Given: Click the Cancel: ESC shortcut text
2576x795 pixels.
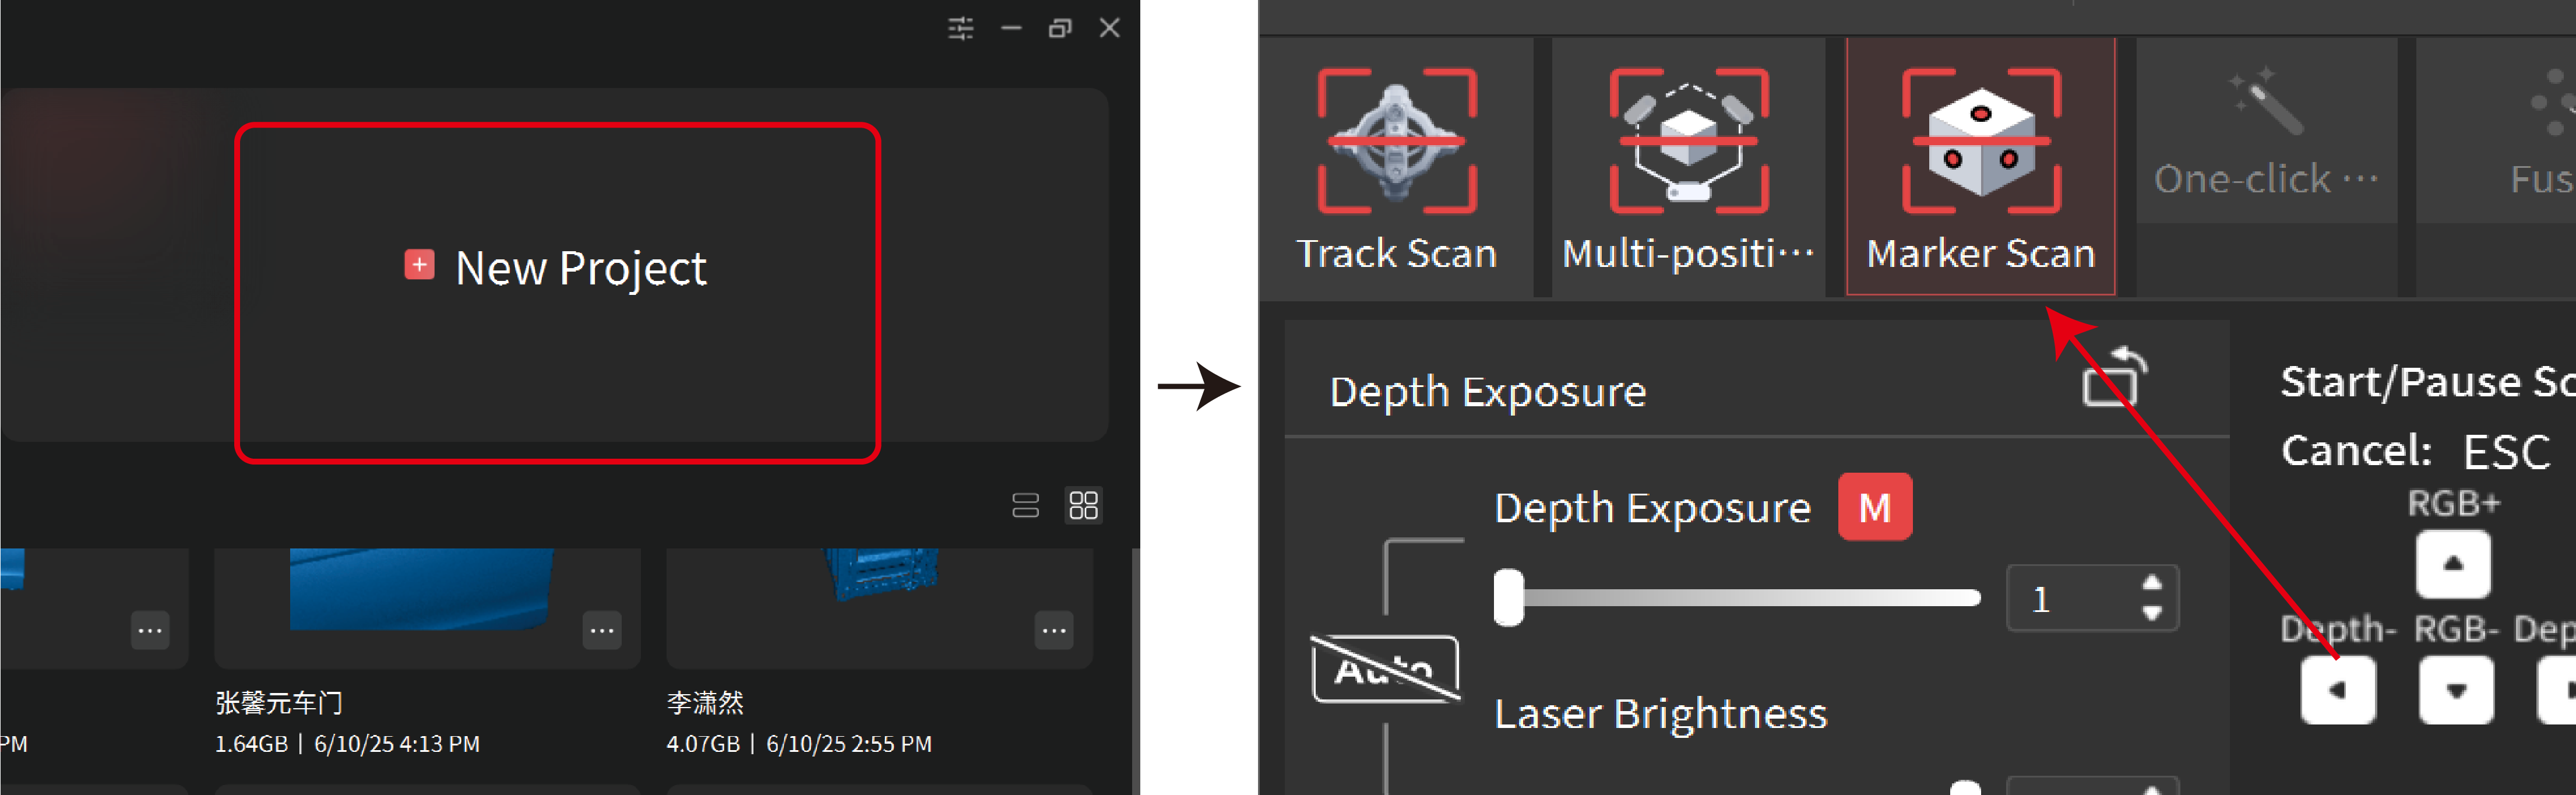Looking at the screenshot, I should pos(2415,451).
